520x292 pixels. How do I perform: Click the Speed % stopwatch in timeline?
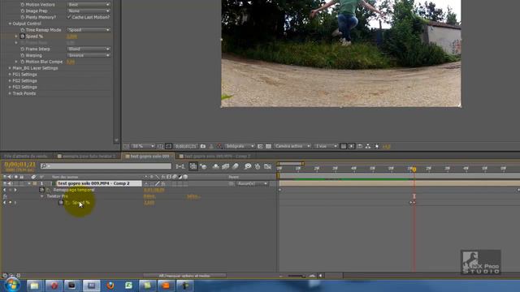click(61, 203)
